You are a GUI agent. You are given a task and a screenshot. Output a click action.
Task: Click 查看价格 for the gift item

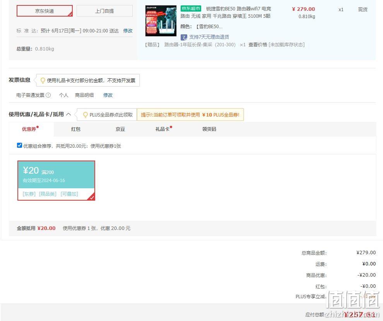click(x=258, y=45)
